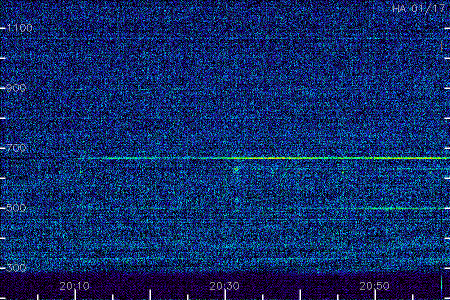Click the 20:10 time axis label
This screenshot has height=300, width=450.
coord(74,286)
